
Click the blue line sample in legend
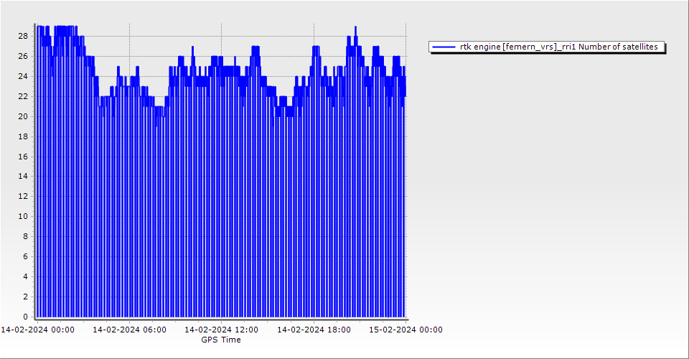(444, 47)
